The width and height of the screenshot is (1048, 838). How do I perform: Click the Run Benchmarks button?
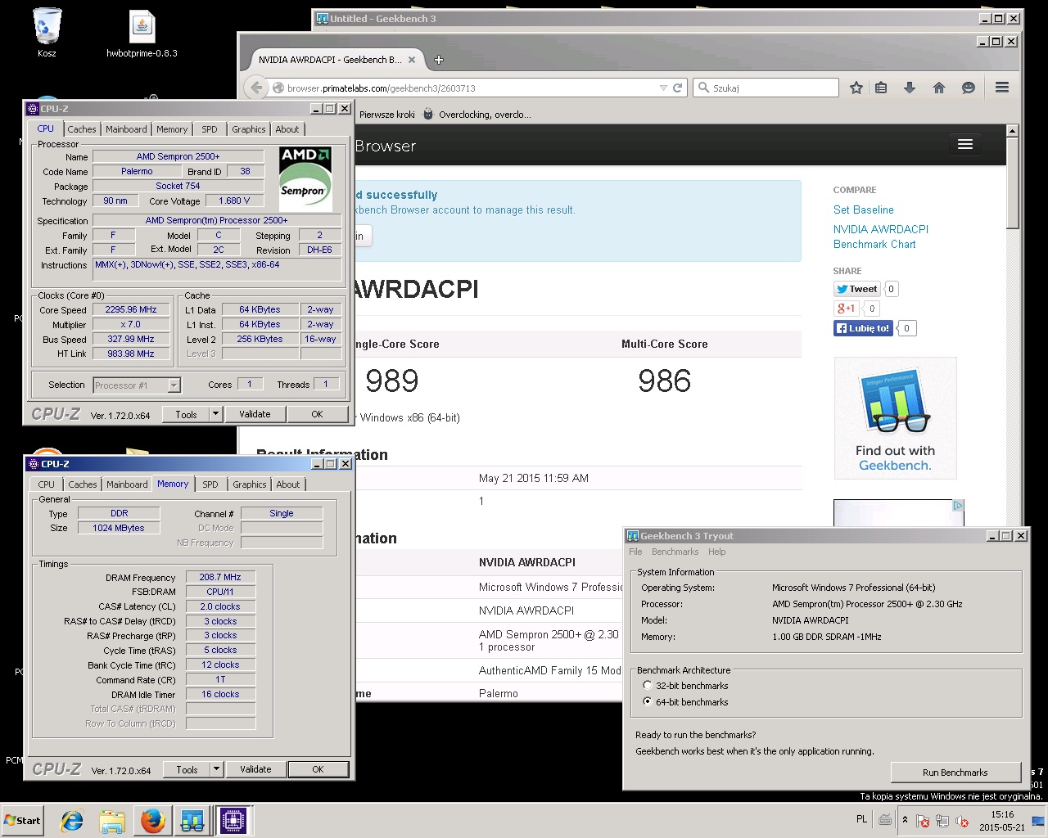pyautogui.click(x=955, y=773)
